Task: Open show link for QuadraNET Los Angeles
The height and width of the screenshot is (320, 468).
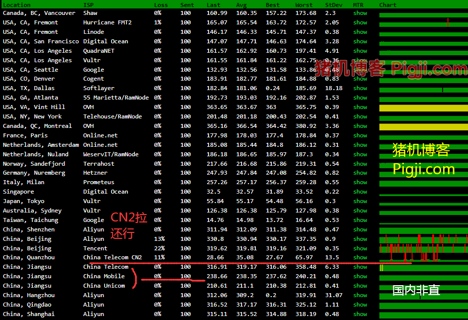Action: 360,51
